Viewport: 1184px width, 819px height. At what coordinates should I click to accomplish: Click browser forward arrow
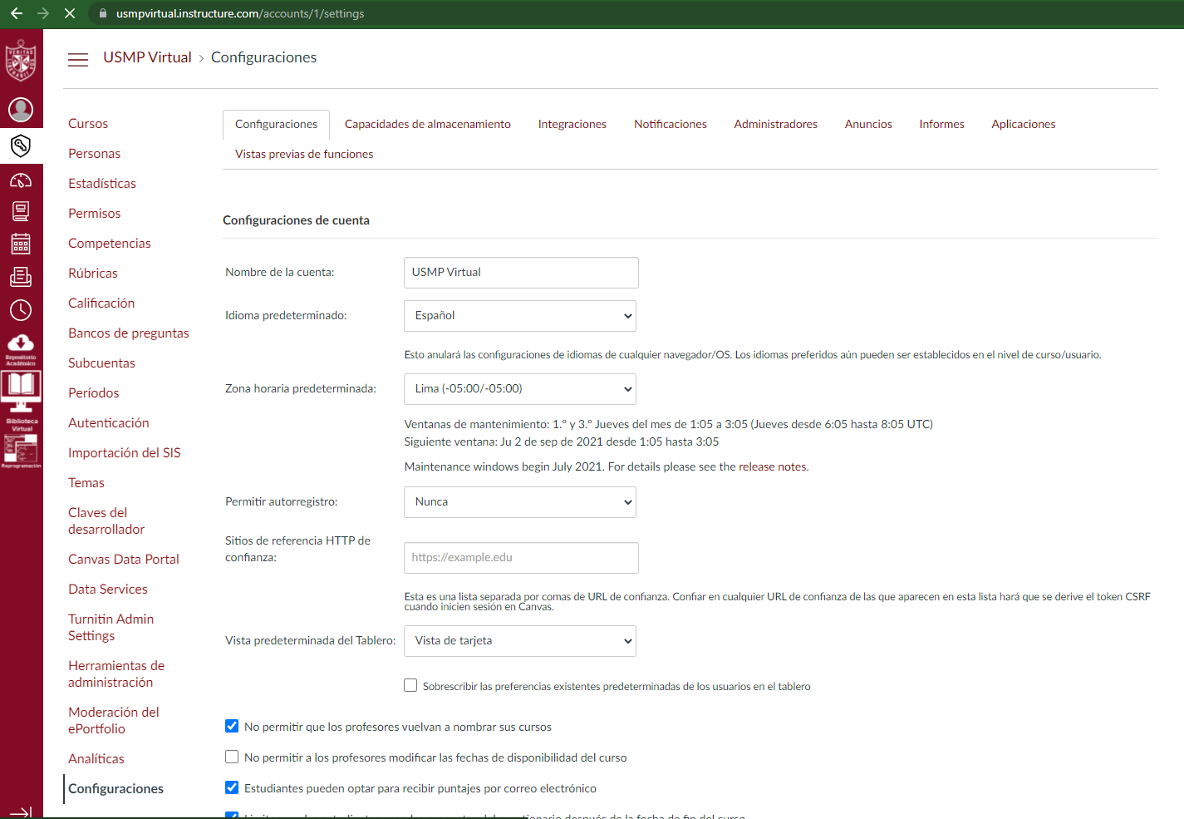[43, 13]
